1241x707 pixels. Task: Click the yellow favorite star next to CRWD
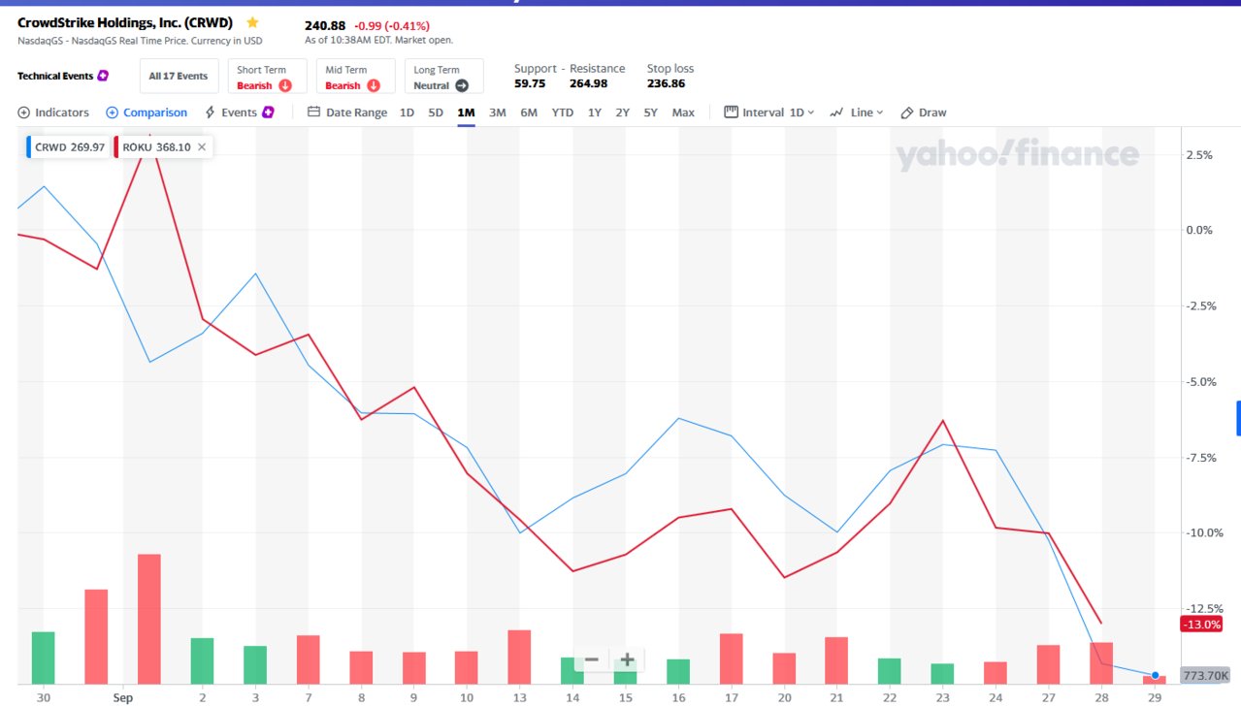252,22
